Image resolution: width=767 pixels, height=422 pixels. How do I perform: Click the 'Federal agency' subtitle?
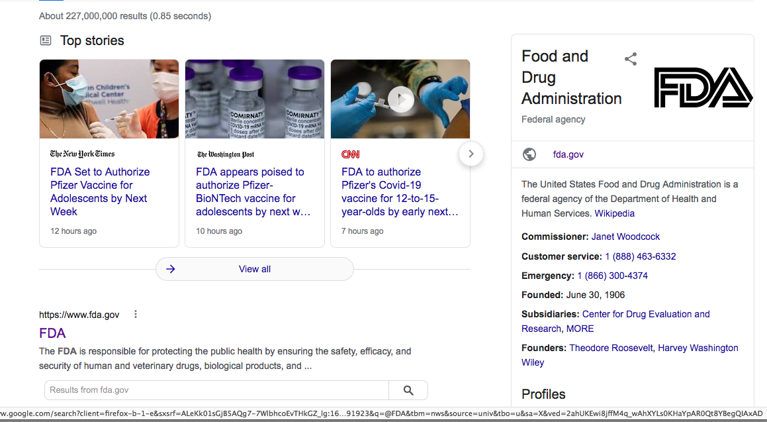pos(553,119)
